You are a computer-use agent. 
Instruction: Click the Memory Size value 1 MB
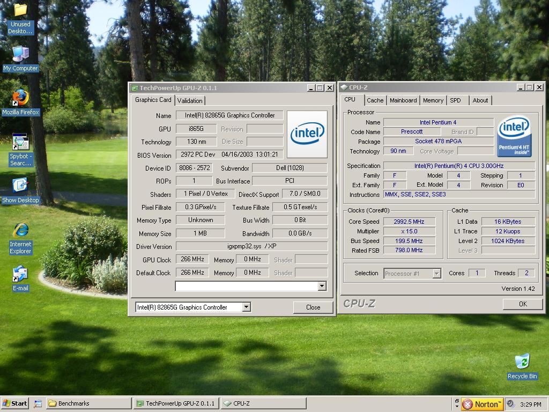[x=201, y=233]
